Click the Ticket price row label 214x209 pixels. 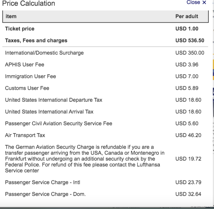click(20, 29)
